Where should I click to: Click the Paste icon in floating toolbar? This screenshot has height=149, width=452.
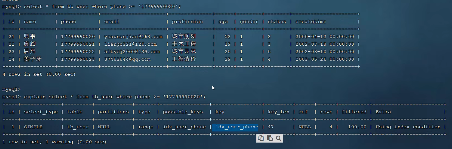click(x=270, y=138)
